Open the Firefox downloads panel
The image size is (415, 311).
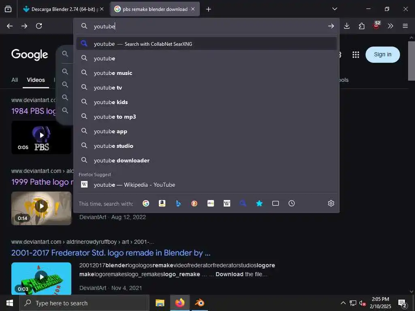click(347, 26)
